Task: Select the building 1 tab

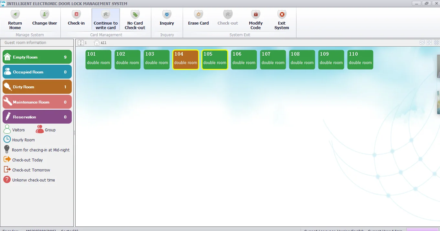Action: click(x=82, y=43)
